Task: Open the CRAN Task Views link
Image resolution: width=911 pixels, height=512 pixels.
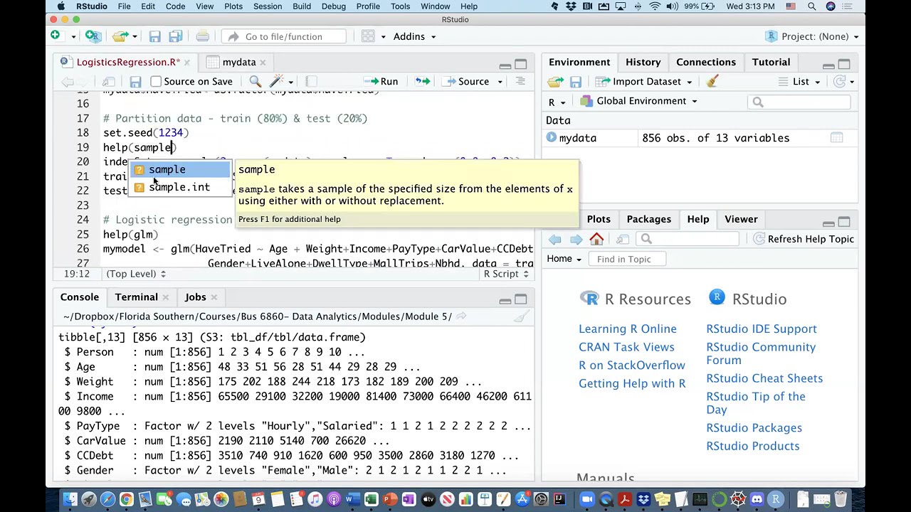Action: click(x=626, y=347)
